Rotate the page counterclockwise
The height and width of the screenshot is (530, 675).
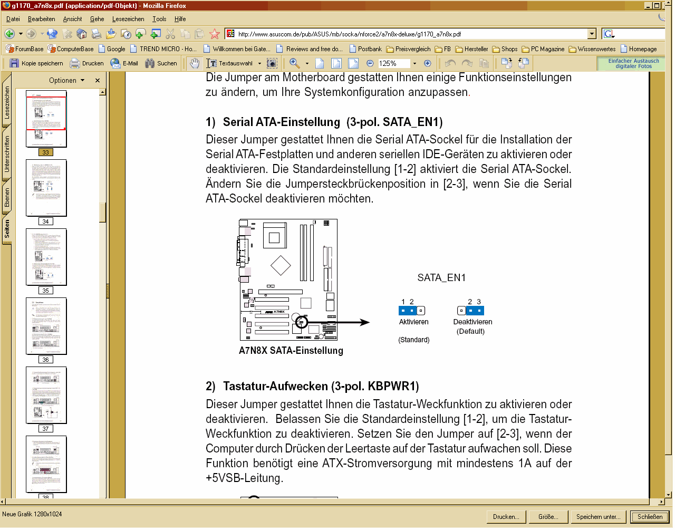pyautogui.click(x=524, y=63)
